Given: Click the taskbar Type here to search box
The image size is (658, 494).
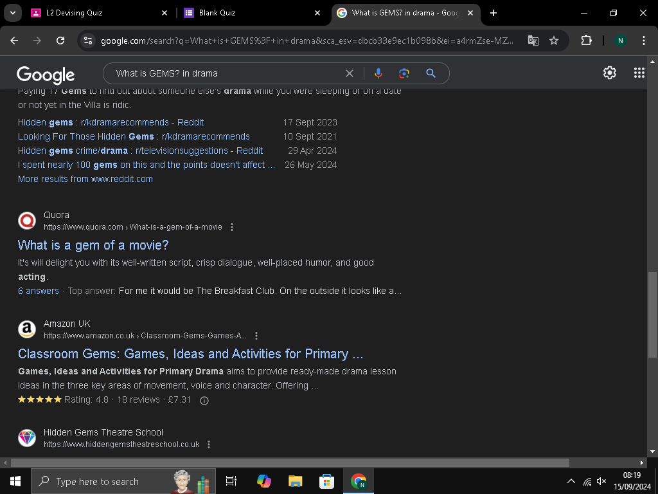Looking at the screenshot, I should point(123,481).
